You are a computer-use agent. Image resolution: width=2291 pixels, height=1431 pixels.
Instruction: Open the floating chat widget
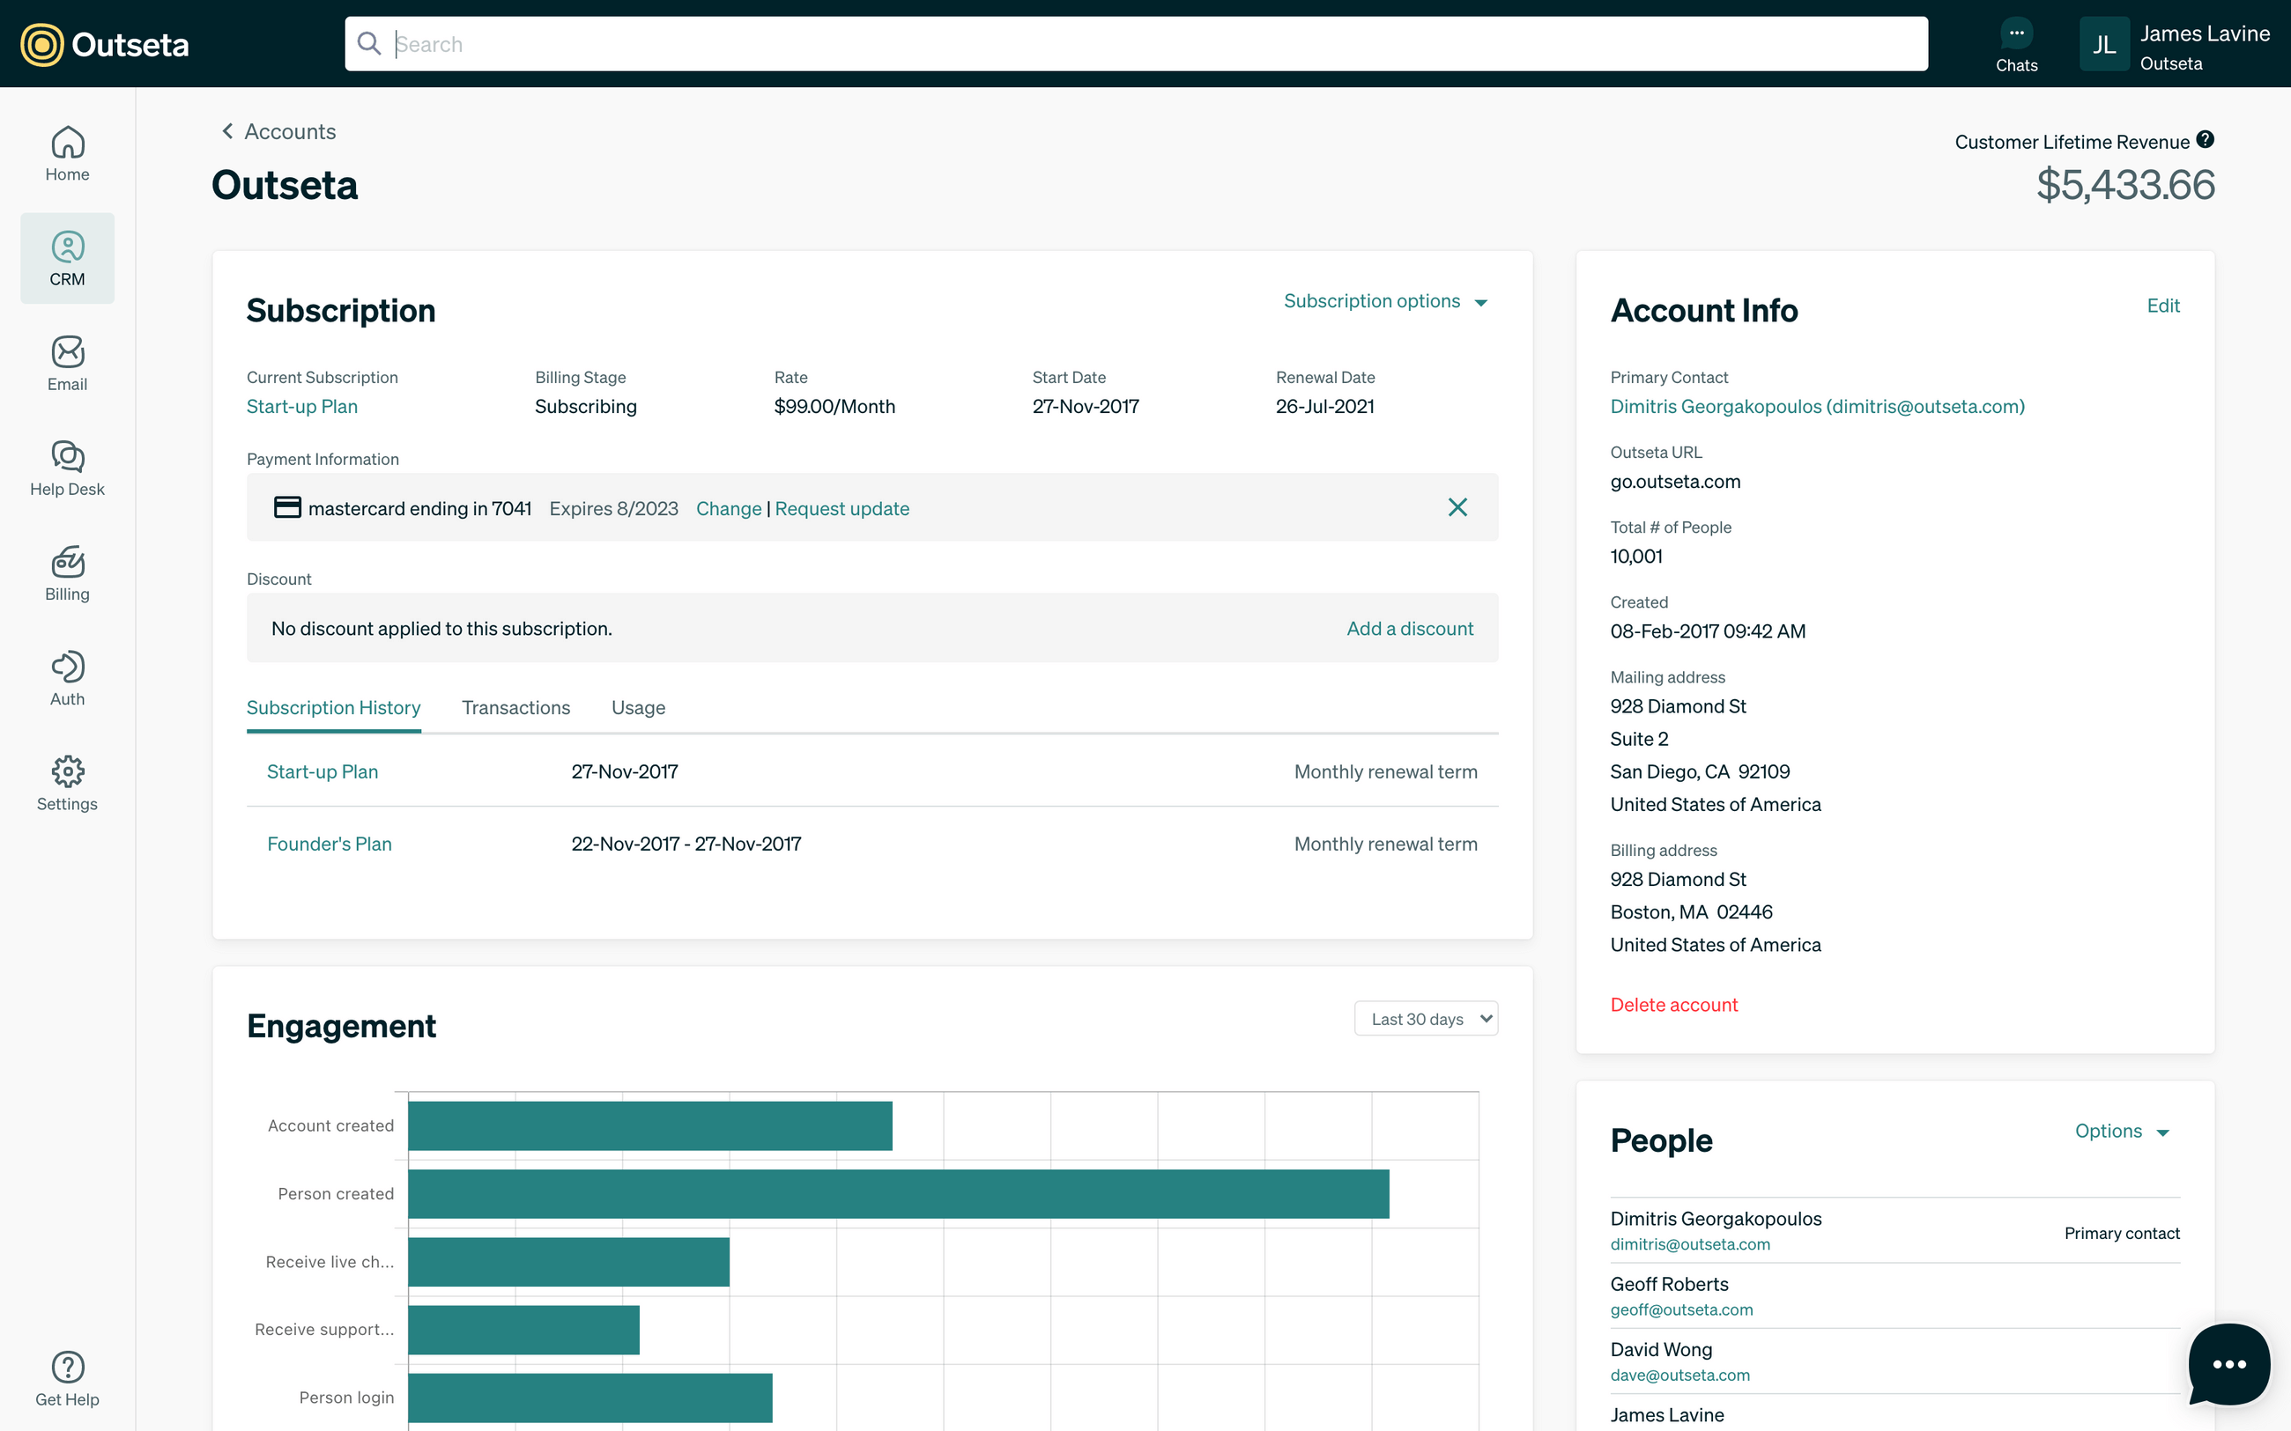tap(2228, 1365)
